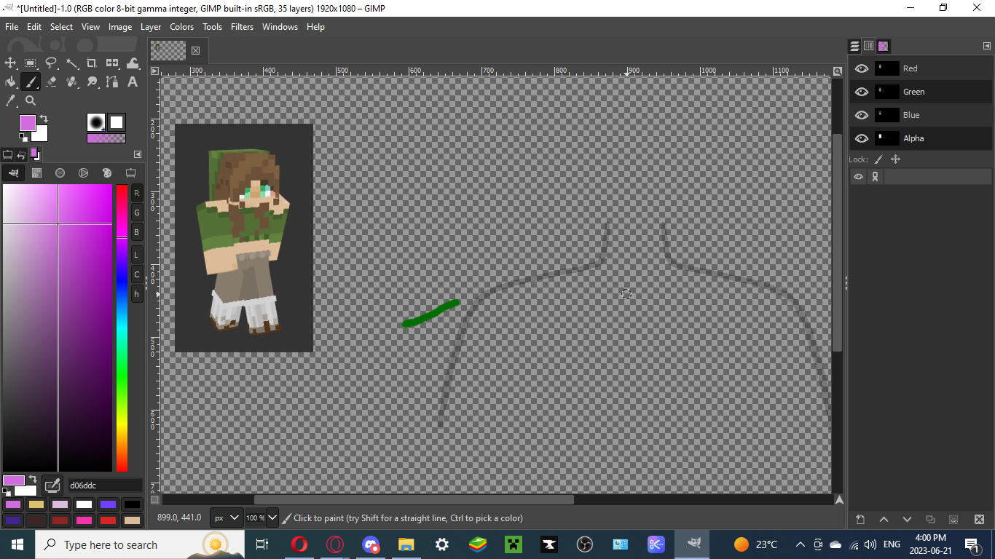Open the Select menu

coord(61,27)
